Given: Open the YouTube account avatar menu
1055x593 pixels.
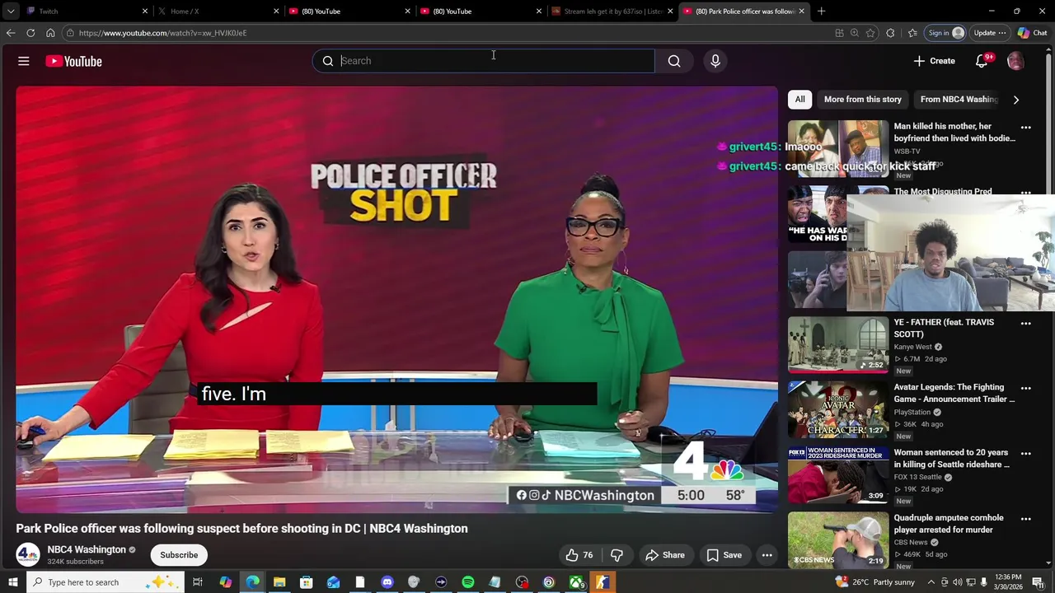Looking at the screenshot, I should click(x=1015, y=61).
